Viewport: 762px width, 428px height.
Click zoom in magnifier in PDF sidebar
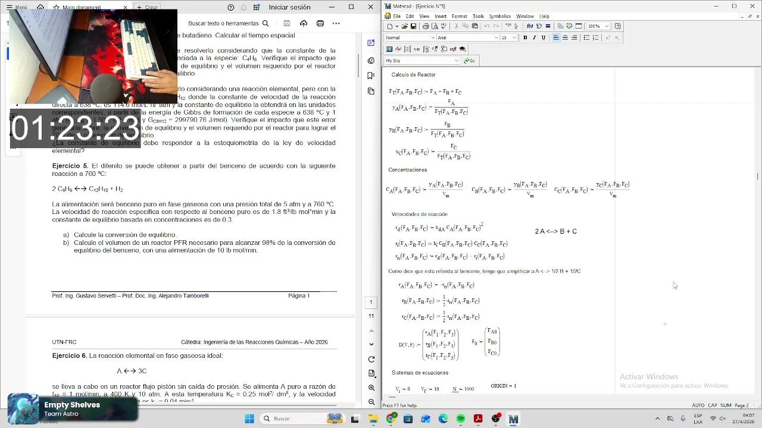(x=371, y=388)
